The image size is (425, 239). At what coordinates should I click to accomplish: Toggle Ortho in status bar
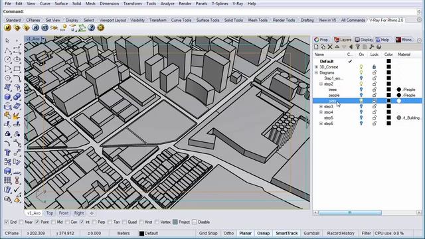[228, 233]
